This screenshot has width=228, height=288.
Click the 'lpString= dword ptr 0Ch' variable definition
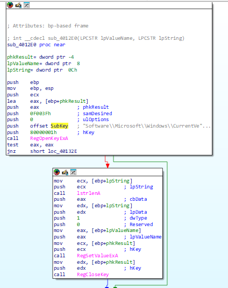click(x=42, y=70)
